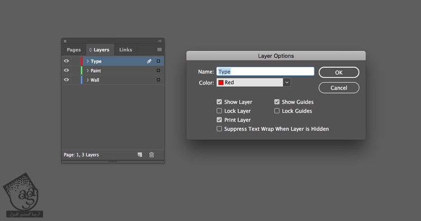Enable the Lock Layer checkbox
421x221 pixels.
click(219, 111)
